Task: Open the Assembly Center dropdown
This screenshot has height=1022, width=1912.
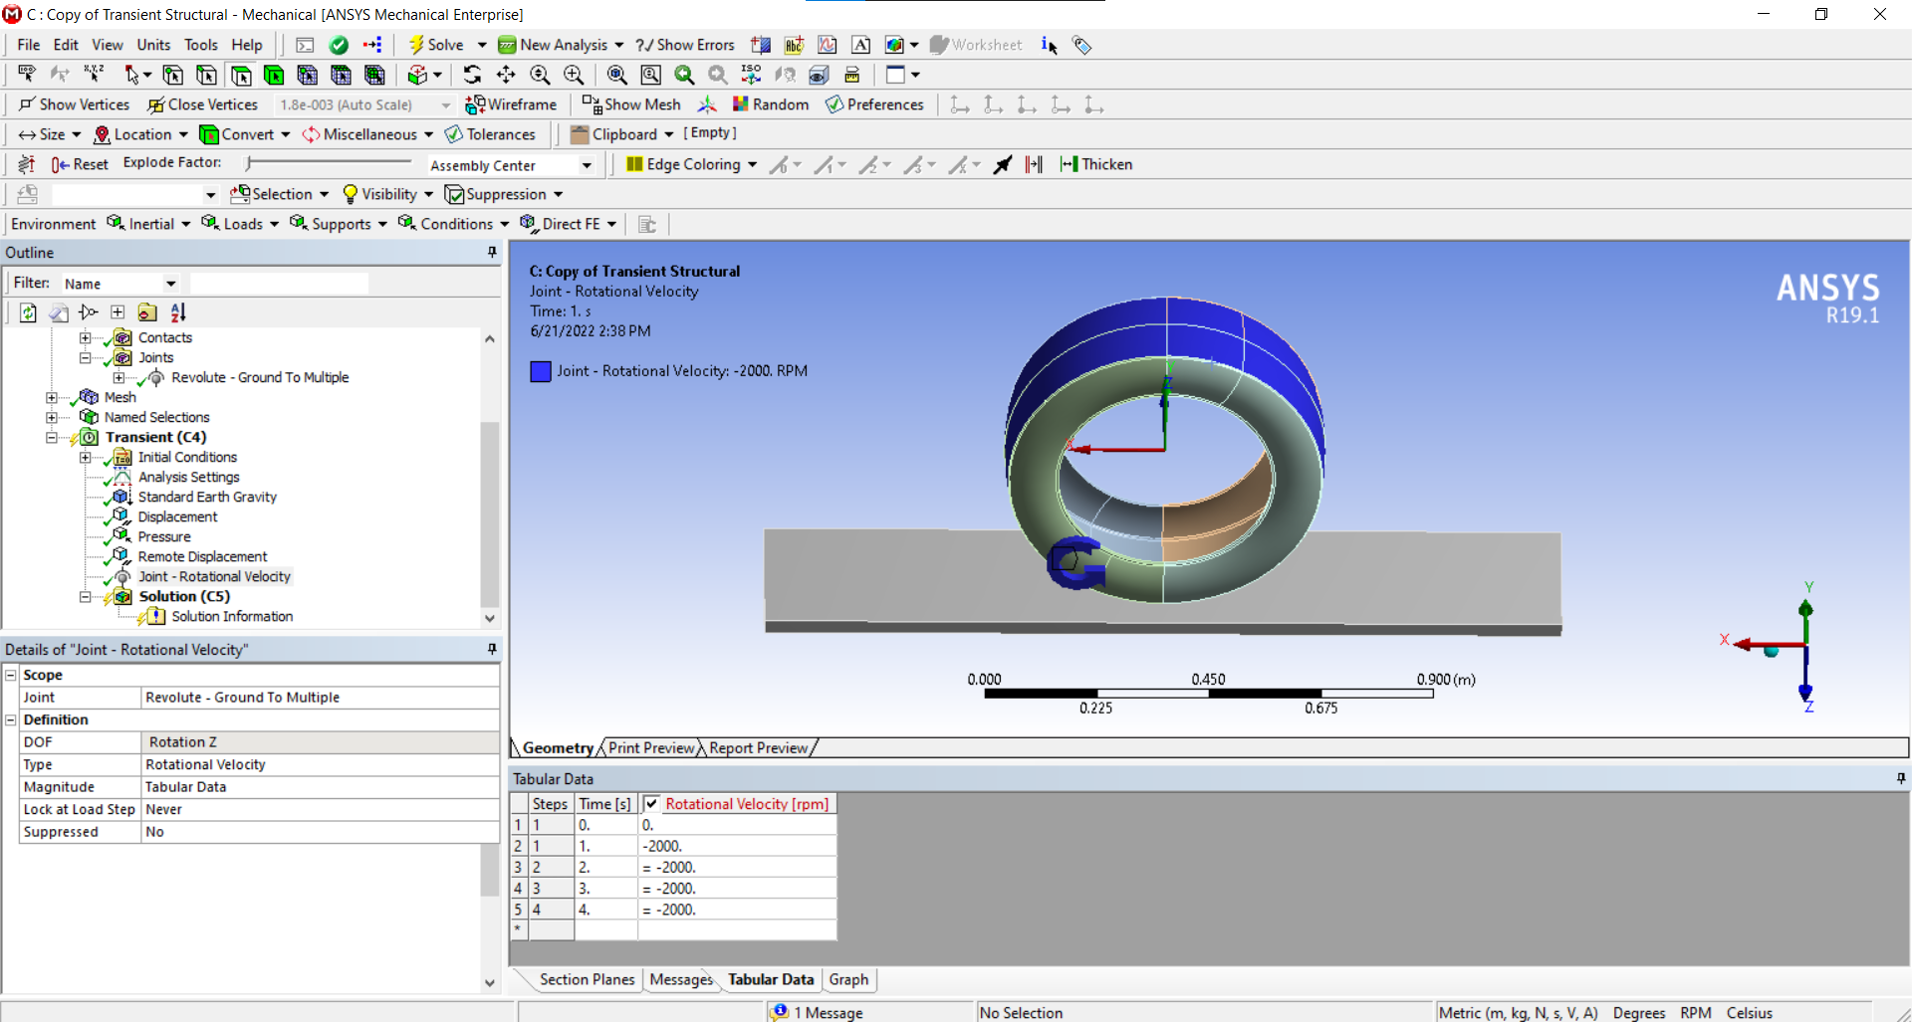Action: pyautogui.click(x=587, y=165)
